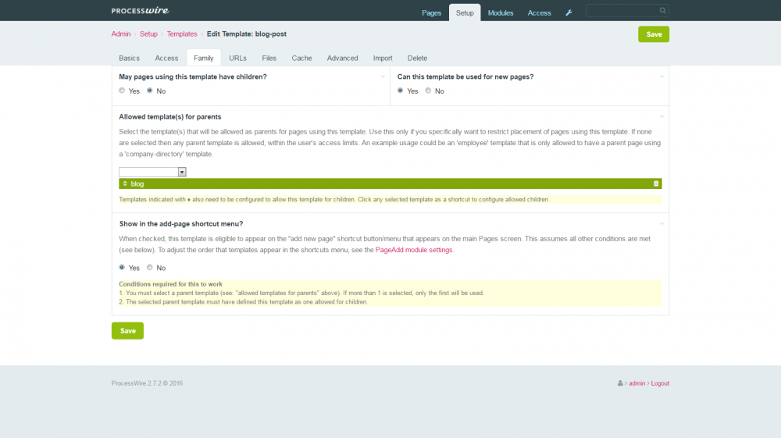The width and height of the screenshot is (781, 438).
Task: Collapse the 'May pages have children' field
Action: coord(383,77)
